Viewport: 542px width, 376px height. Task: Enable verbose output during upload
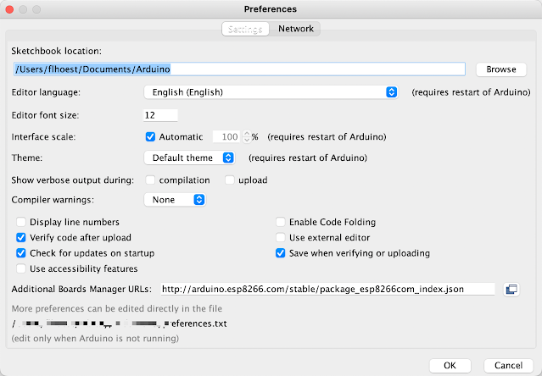(230, 180)
